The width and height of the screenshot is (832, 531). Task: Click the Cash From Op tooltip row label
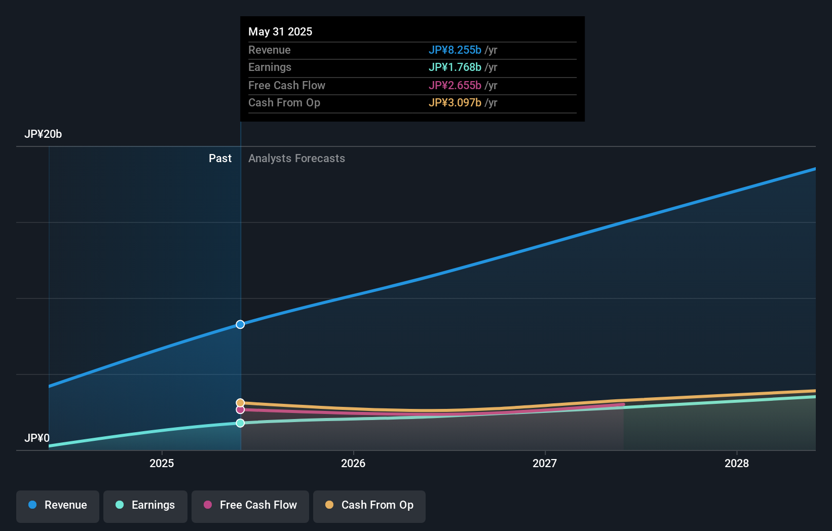coord(284,102)
